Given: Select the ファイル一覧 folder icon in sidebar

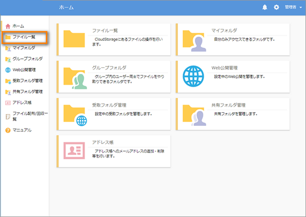Looking at the screenshot, I should point(8,37).
